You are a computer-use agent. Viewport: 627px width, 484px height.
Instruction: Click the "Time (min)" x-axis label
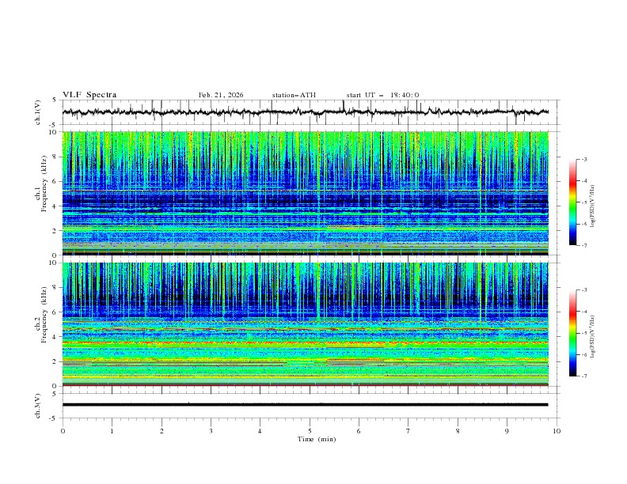click(x=317, y=439)
